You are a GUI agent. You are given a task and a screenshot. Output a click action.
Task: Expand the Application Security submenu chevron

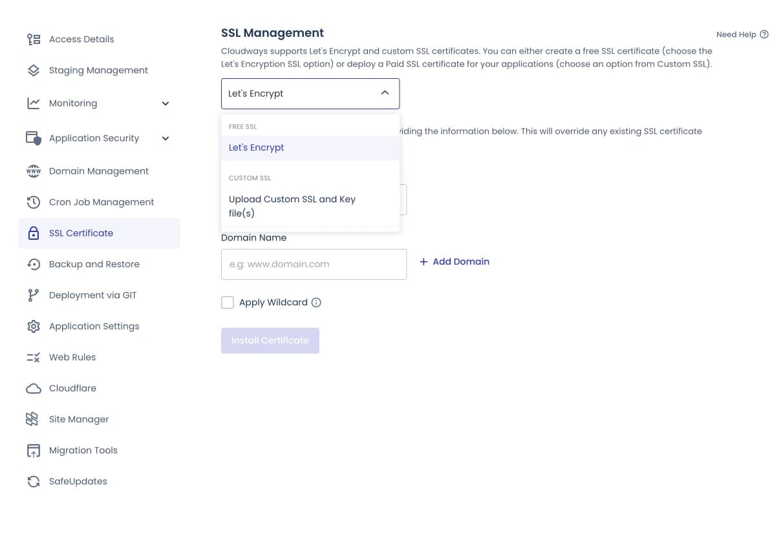(x=166, y=138)
